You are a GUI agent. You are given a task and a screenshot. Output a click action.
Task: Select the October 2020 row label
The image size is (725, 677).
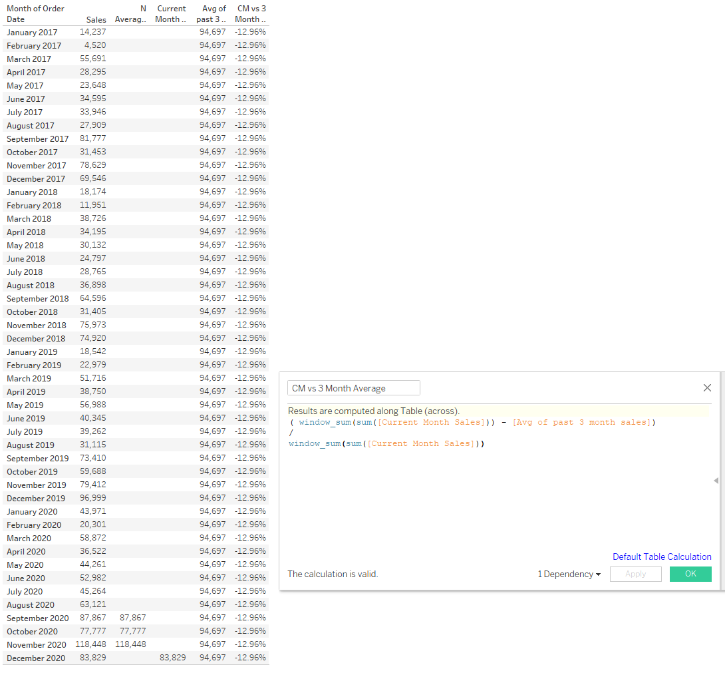coord(32,632)
